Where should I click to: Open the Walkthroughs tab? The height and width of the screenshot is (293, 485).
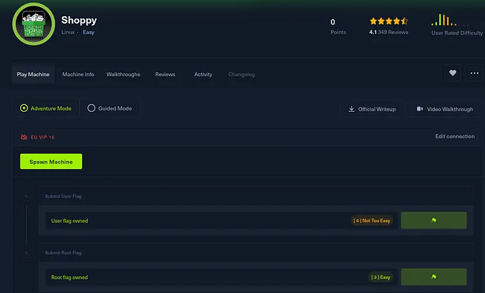(123, 74)
